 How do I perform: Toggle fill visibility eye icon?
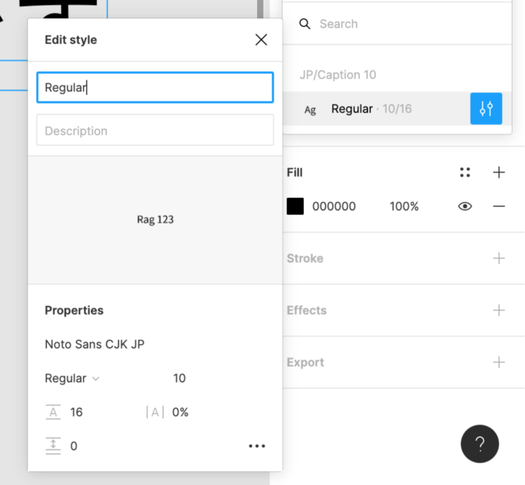tap(465, 206)
